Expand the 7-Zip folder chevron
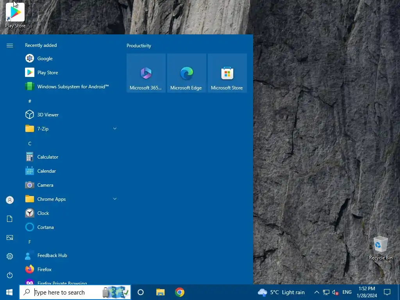The image size is (400, 300). point(115,129)
